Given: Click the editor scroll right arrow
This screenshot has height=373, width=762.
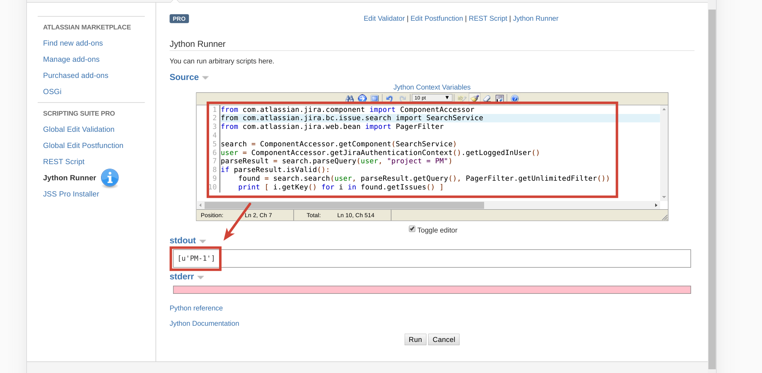Looking at the screenshot, I should pos(656,205).
